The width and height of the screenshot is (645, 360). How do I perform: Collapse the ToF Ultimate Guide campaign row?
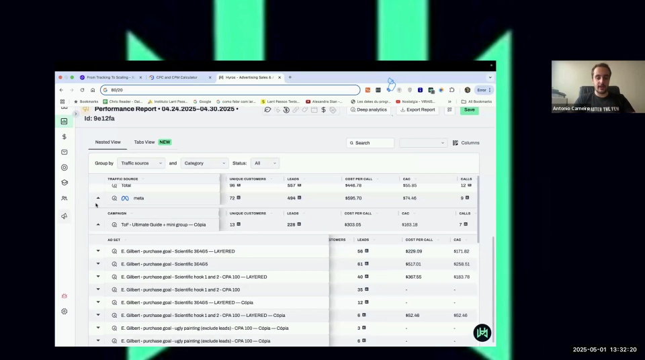point(98,224)
